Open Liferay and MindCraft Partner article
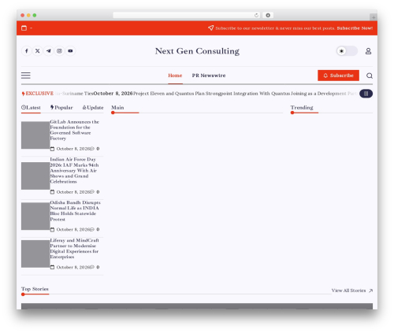The height and width of the screenshot is (333, 394). (75, 249)
